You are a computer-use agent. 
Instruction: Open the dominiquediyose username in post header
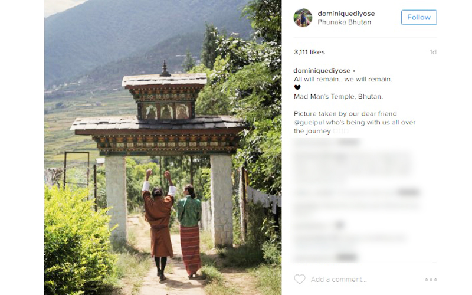point(346,14)
